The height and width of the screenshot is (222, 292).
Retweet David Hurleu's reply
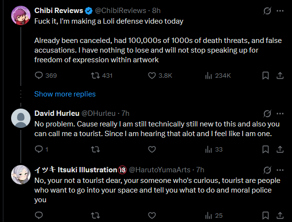pyautogui.click(x=95, y=149)
